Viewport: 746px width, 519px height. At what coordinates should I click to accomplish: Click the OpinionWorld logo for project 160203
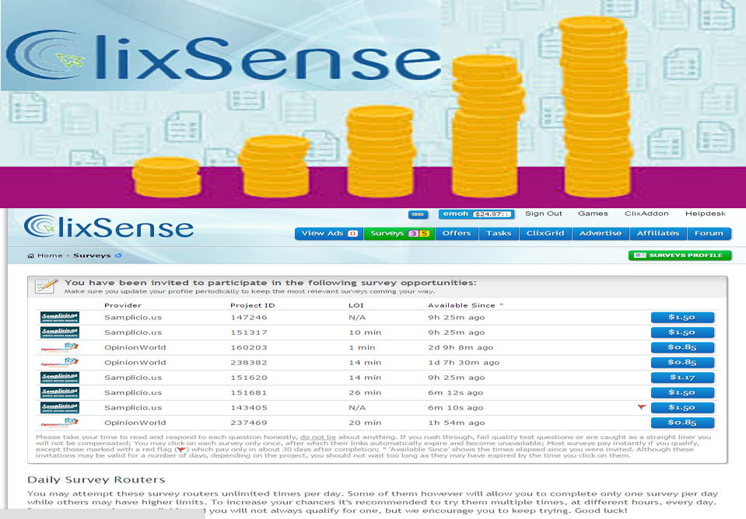(x=60, y=347)
